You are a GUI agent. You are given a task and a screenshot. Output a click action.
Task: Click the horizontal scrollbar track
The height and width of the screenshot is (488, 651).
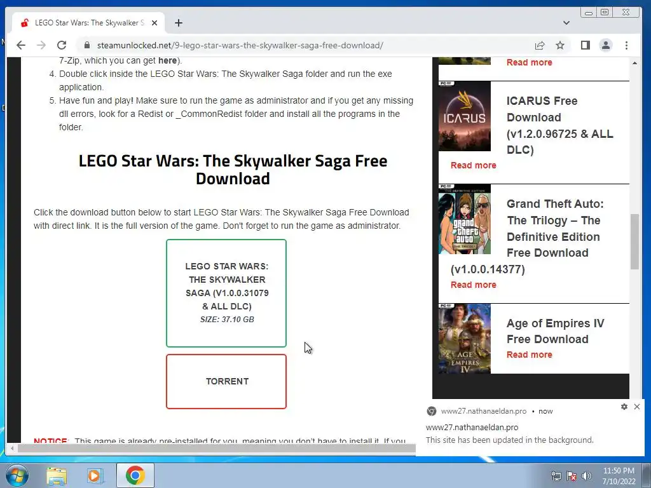216,448
